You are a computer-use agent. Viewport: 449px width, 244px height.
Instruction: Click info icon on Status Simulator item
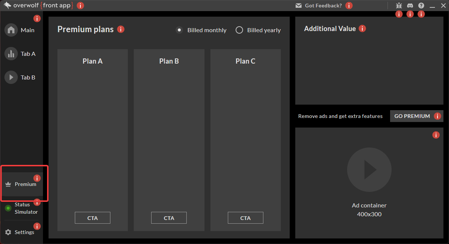point(37,202)
